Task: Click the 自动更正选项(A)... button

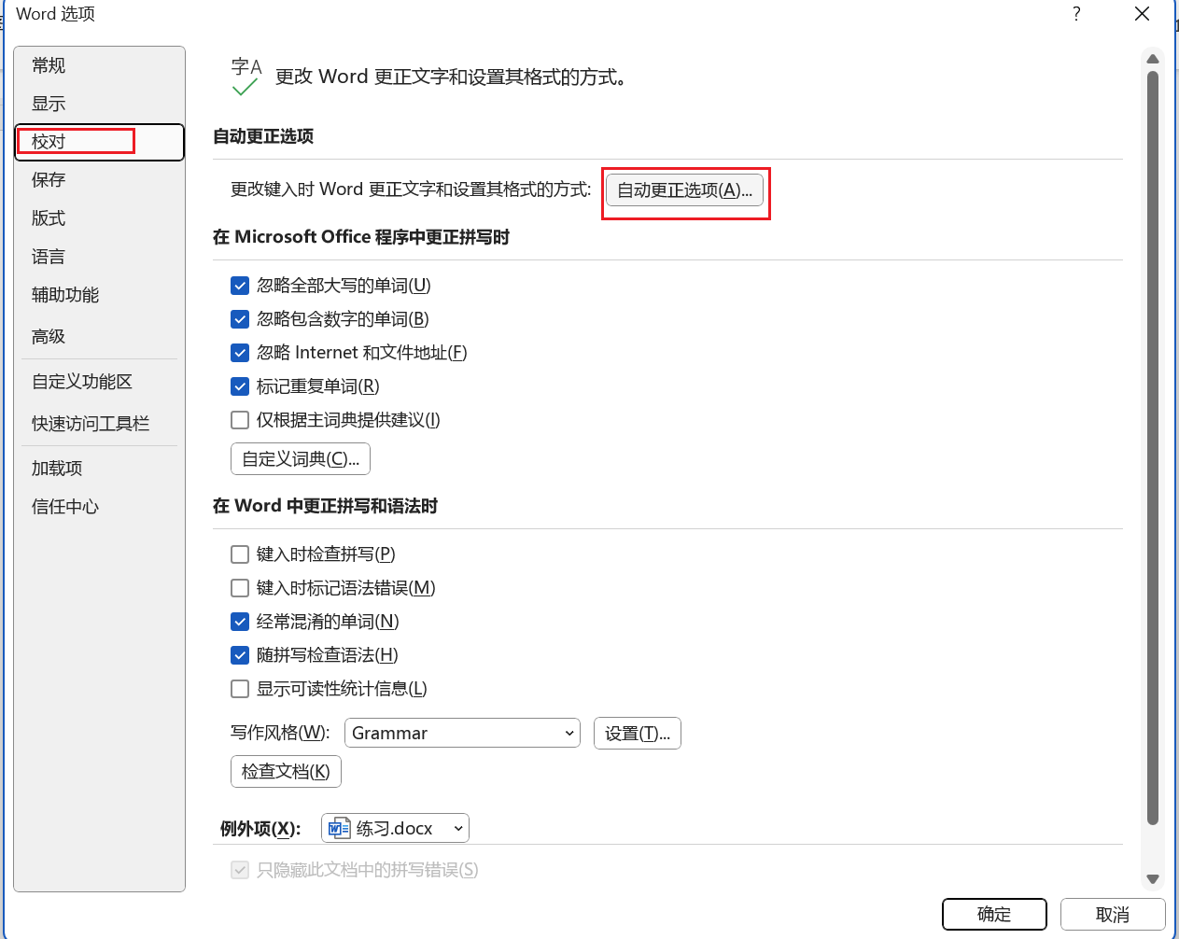Action: tap(684, 189)
